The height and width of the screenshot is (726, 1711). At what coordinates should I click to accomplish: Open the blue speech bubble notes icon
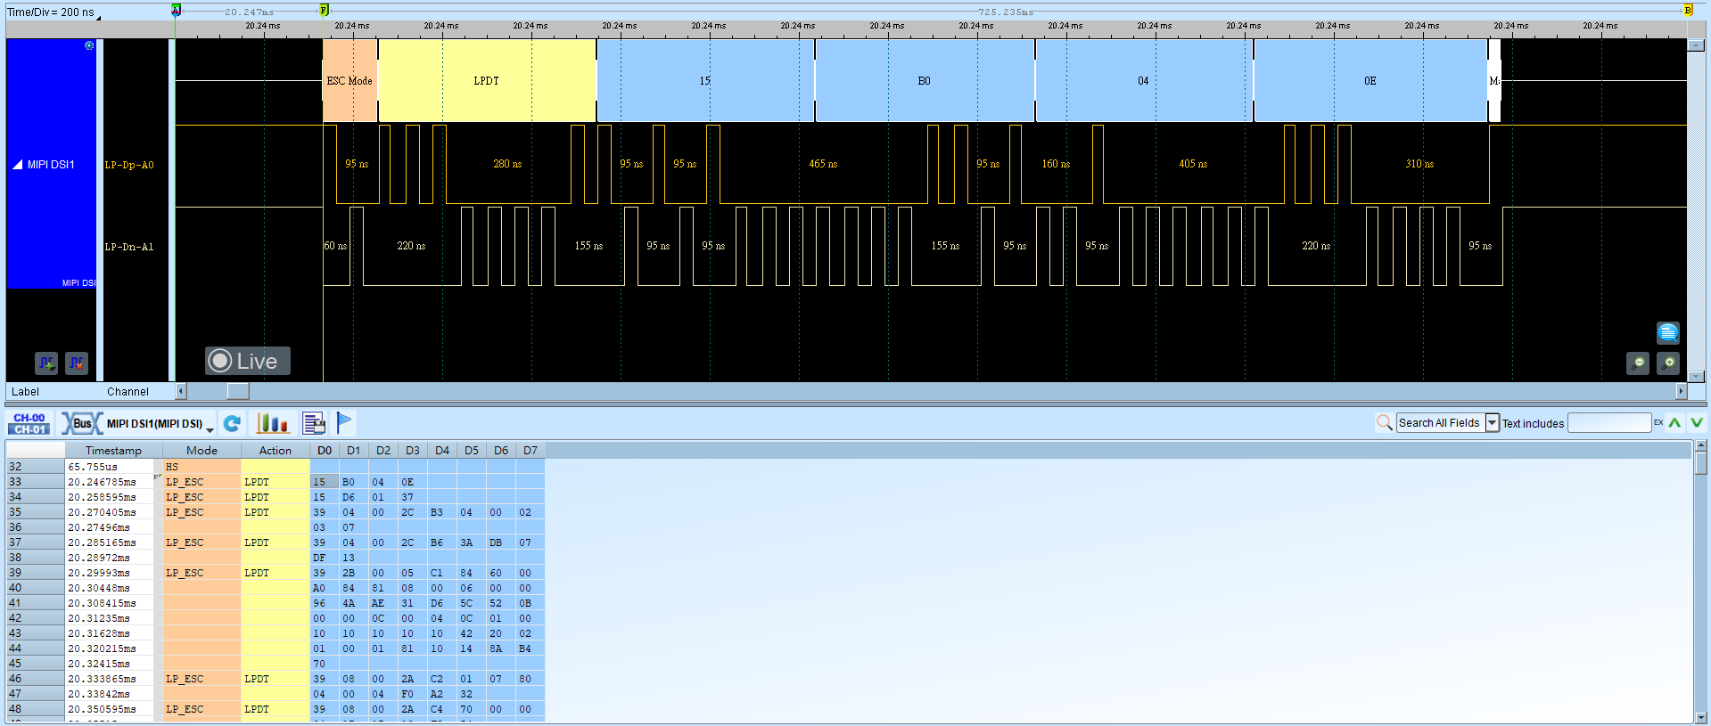click(x=1668, y=332)
